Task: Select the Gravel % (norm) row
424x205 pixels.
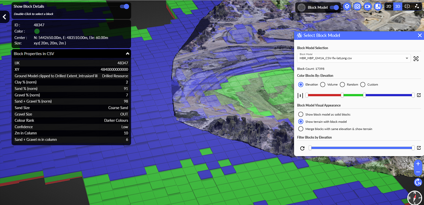Action: (71, 95)
